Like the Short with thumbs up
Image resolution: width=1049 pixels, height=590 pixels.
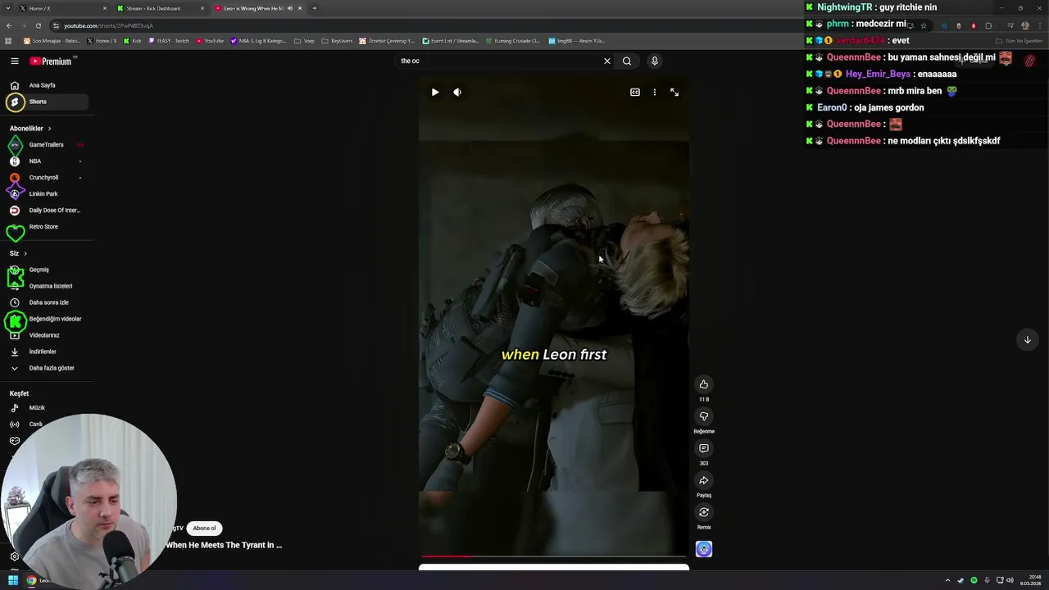point(704,384)
